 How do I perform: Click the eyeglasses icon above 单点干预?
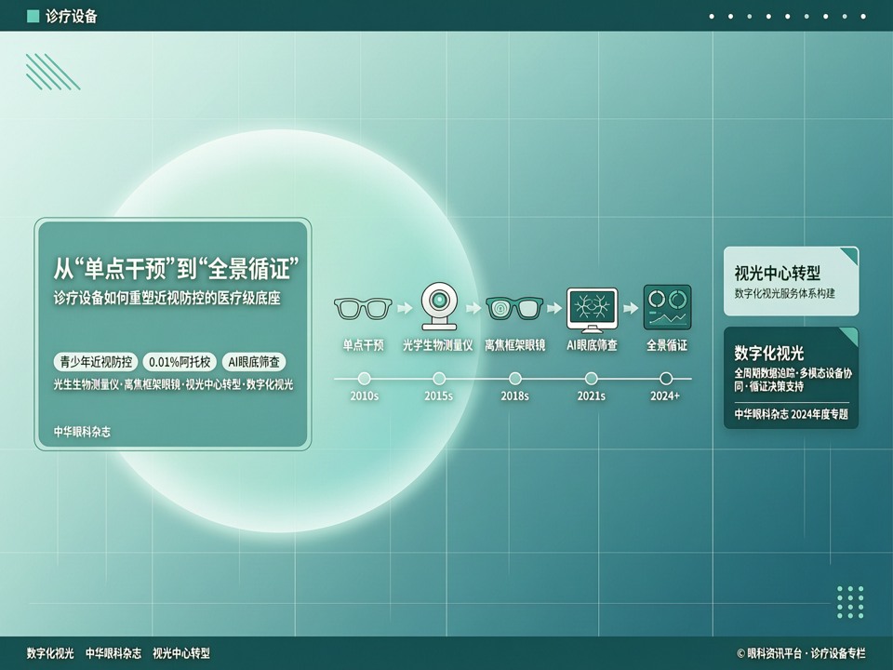click(x=362, y=308)
